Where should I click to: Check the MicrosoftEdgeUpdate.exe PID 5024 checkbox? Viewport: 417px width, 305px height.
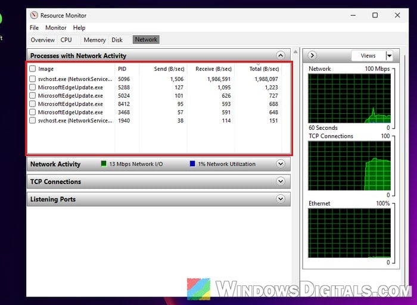[x=32, y=95]
